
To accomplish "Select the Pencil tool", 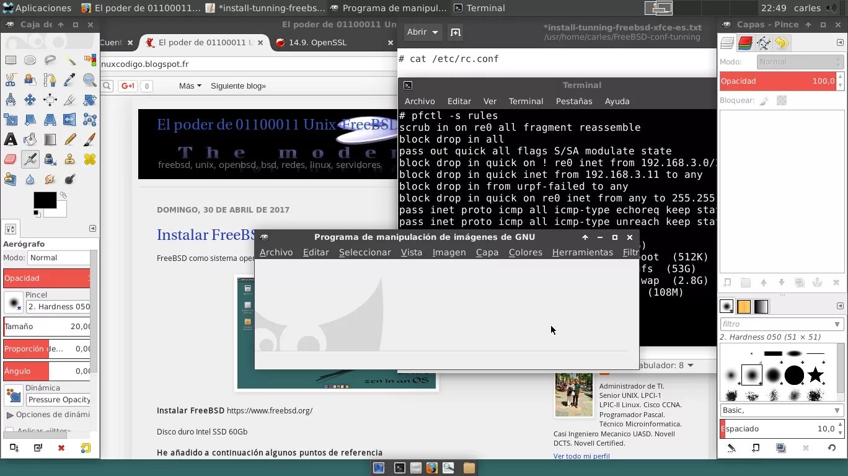I will point(70,139).
